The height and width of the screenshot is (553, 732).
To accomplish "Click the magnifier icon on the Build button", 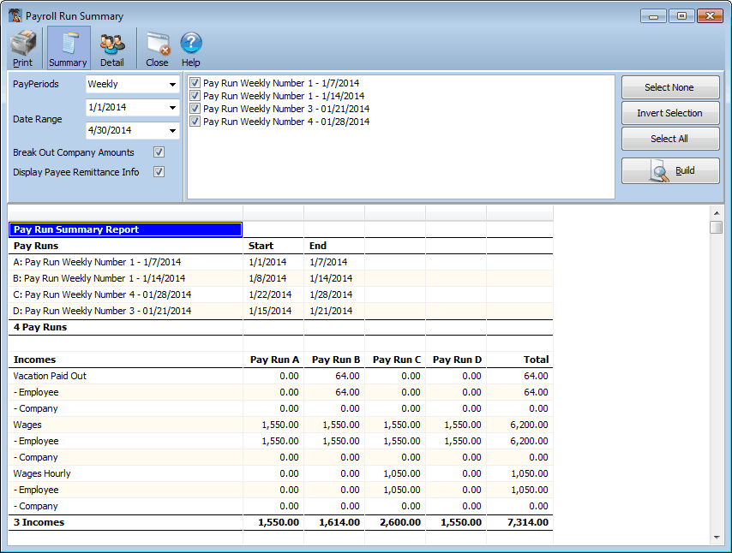I will click(x=657, y=170).
